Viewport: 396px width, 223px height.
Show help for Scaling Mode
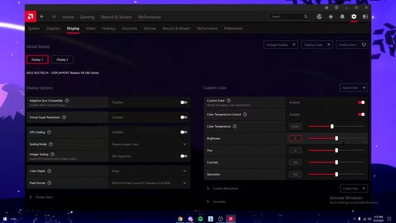(x=51, y=144)
